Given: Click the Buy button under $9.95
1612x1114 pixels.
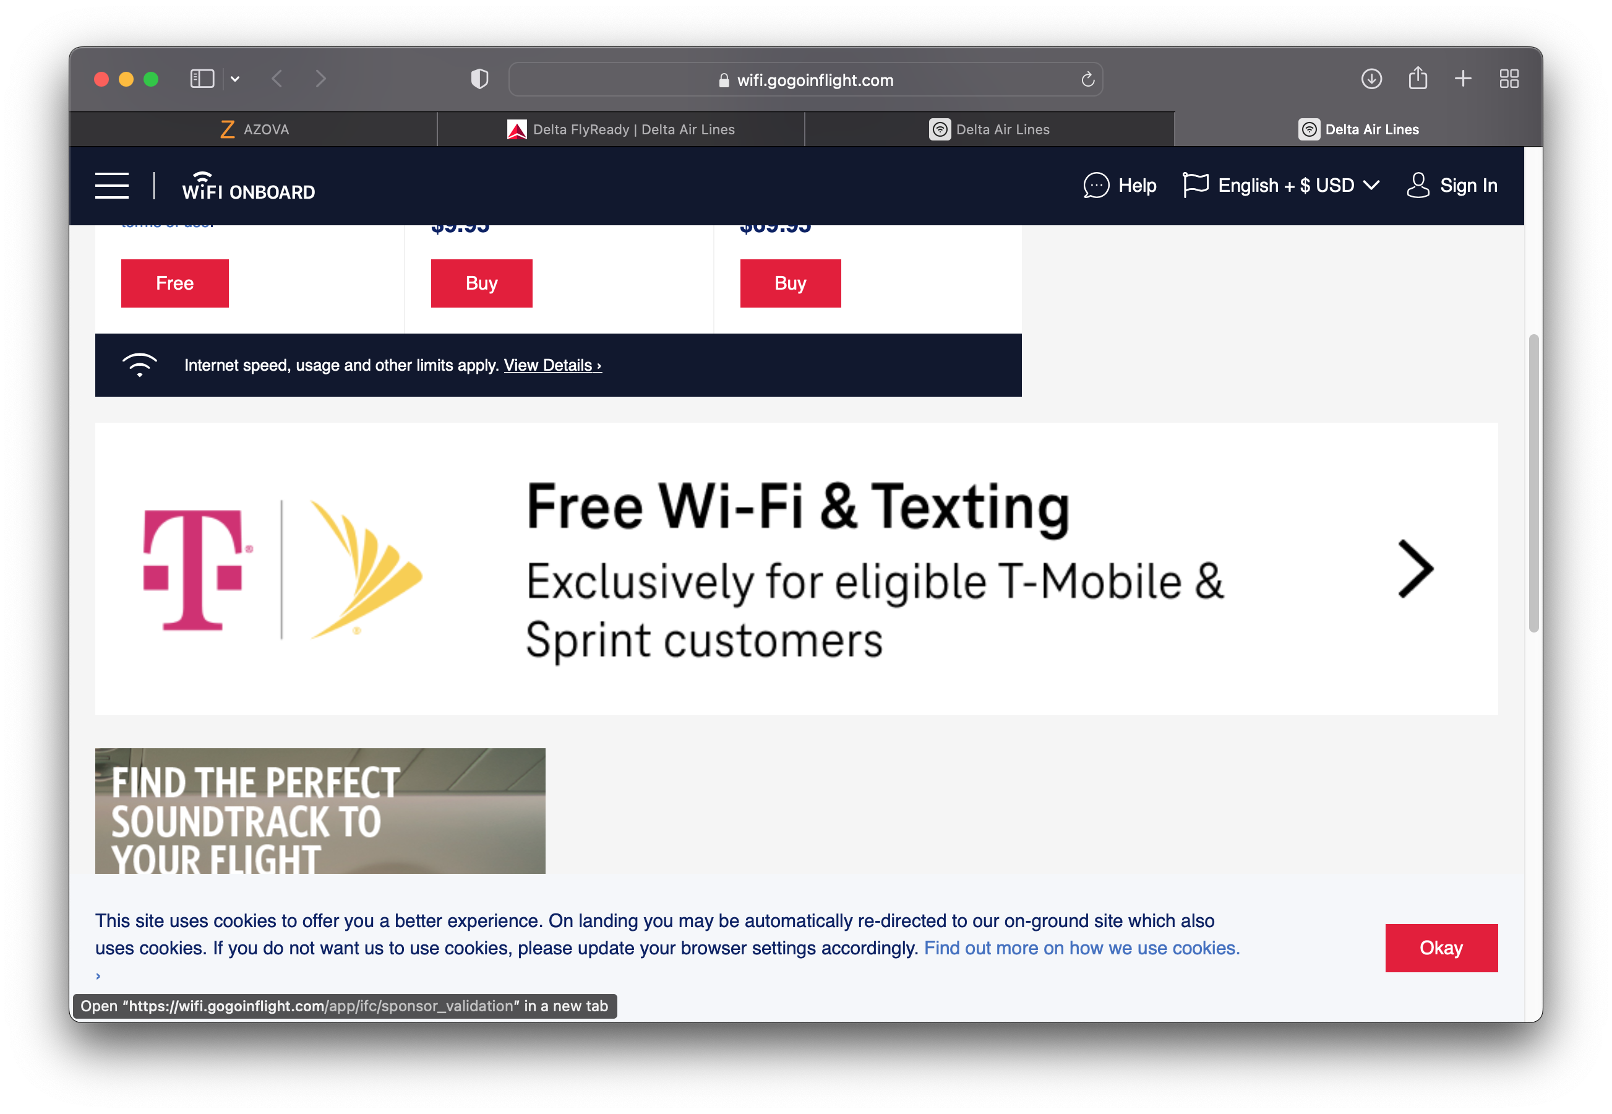Looking at the screenshot, I should (481, 283).
